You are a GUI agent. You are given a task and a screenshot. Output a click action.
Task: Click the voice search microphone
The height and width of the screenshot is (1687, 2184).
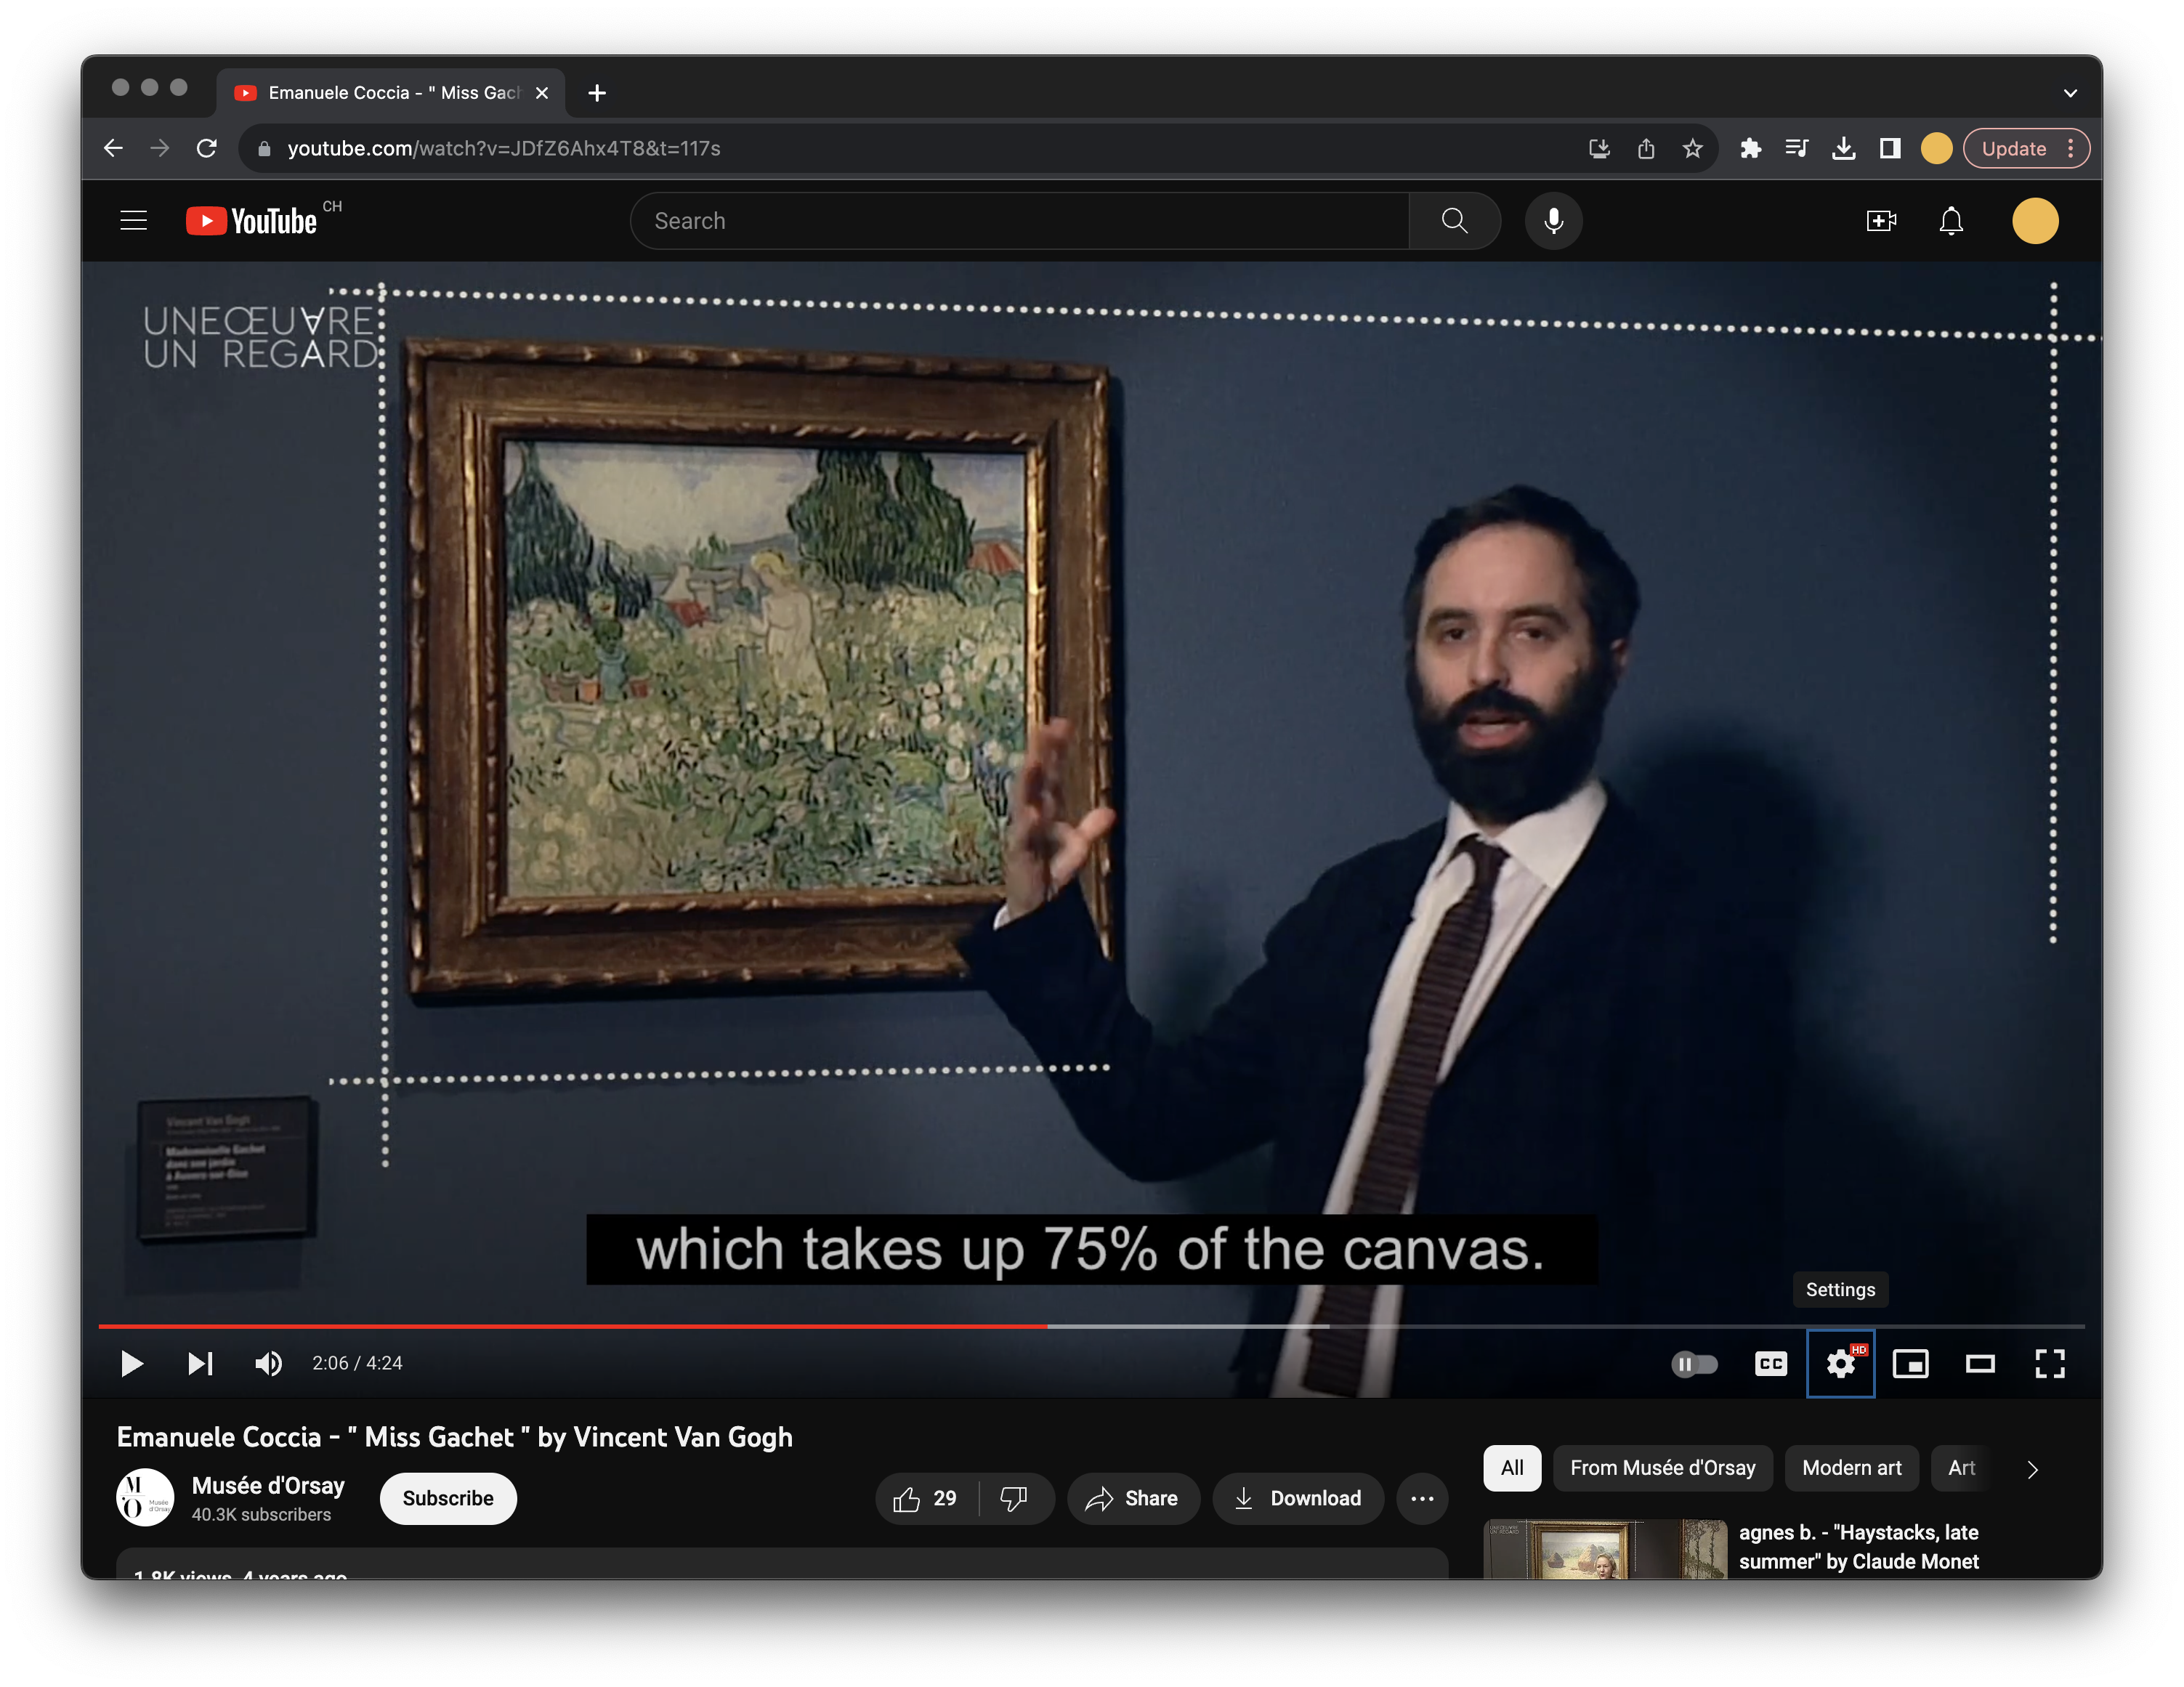click(x=1553, y=220)
